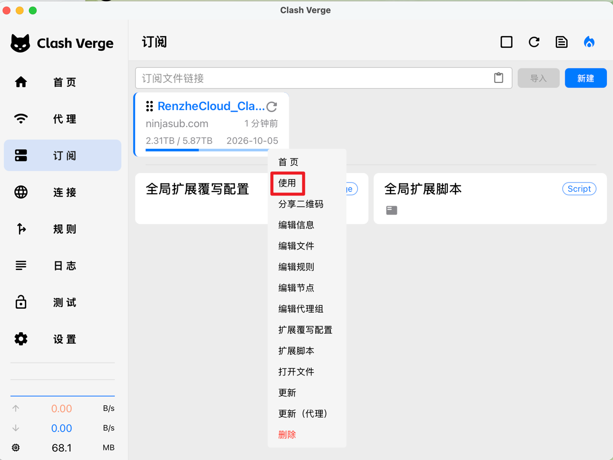Click the Clash Verge cat logo
The height and width of the screenshot is (460, 613).
(20, 43)
